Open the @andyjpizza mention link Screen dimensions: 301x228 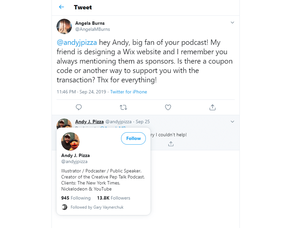click(77, 43)
